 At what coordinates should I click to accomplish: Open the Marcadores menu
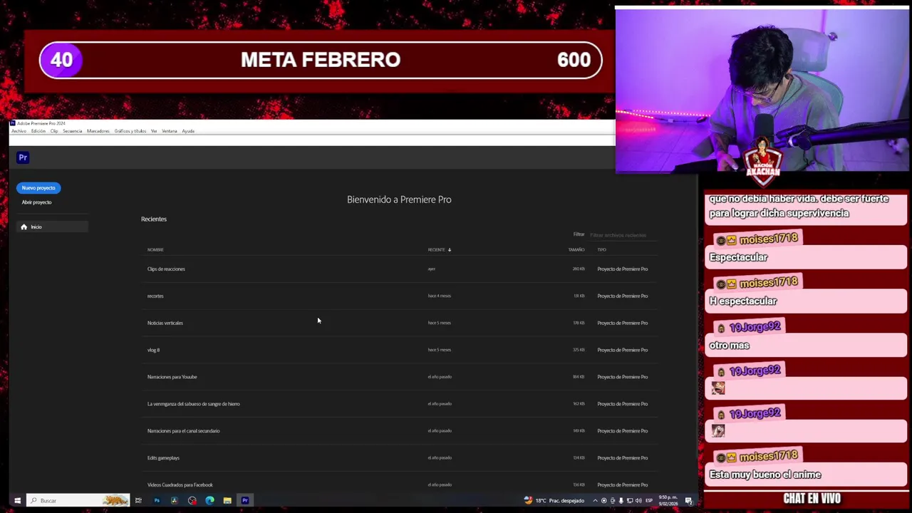(x=98, y=131)
